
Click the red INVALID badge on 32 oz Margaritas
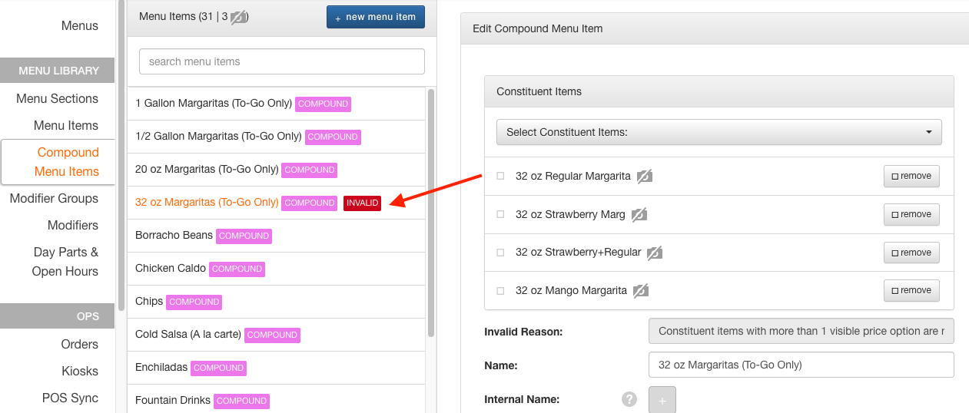(362, 203)
